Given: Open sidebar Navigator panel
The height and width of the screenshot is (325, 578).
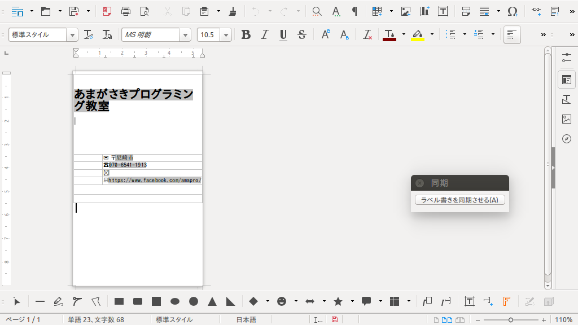Looking at the screenshot, I should [x=567, y=139].
